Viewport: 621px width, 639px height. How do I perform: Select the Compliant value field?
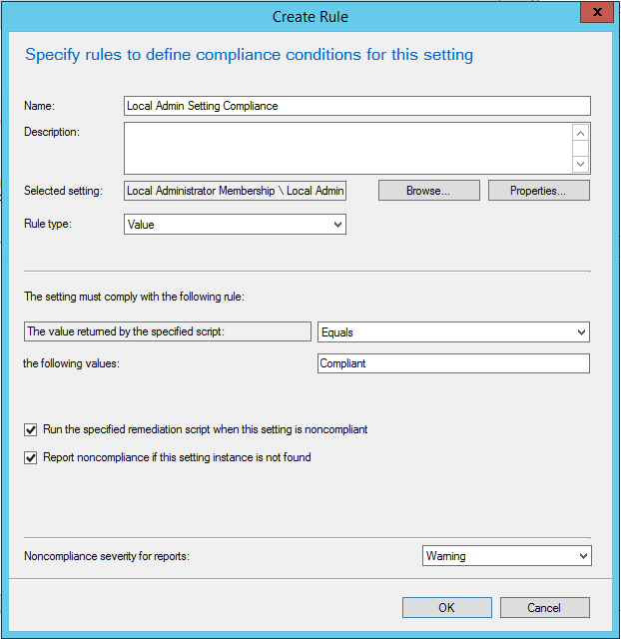pyautogui.click(x=453, y=363)
